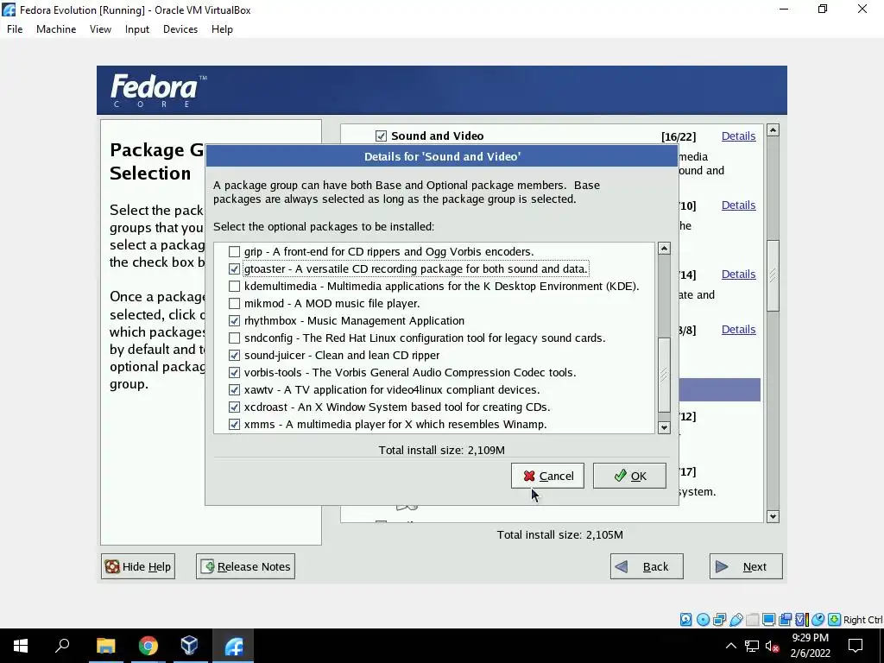Check the sndconfig package

[x=234, y=338]
